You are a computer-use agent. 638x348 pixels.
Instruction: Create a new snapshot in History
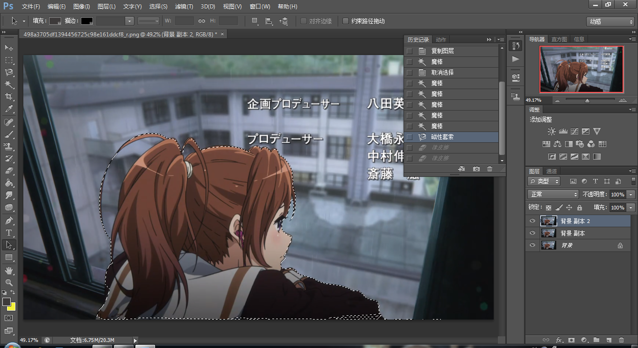click(476, 169)
